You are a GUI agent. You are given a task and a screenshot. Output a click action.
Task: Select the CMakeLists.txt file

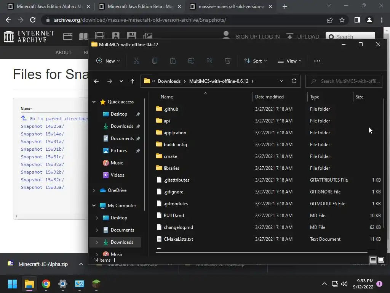click(x=178, y=239)
